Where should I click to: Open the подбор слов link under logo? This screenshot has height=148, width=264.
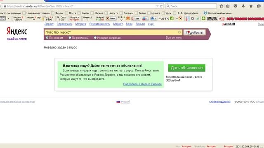pos(16,39)
